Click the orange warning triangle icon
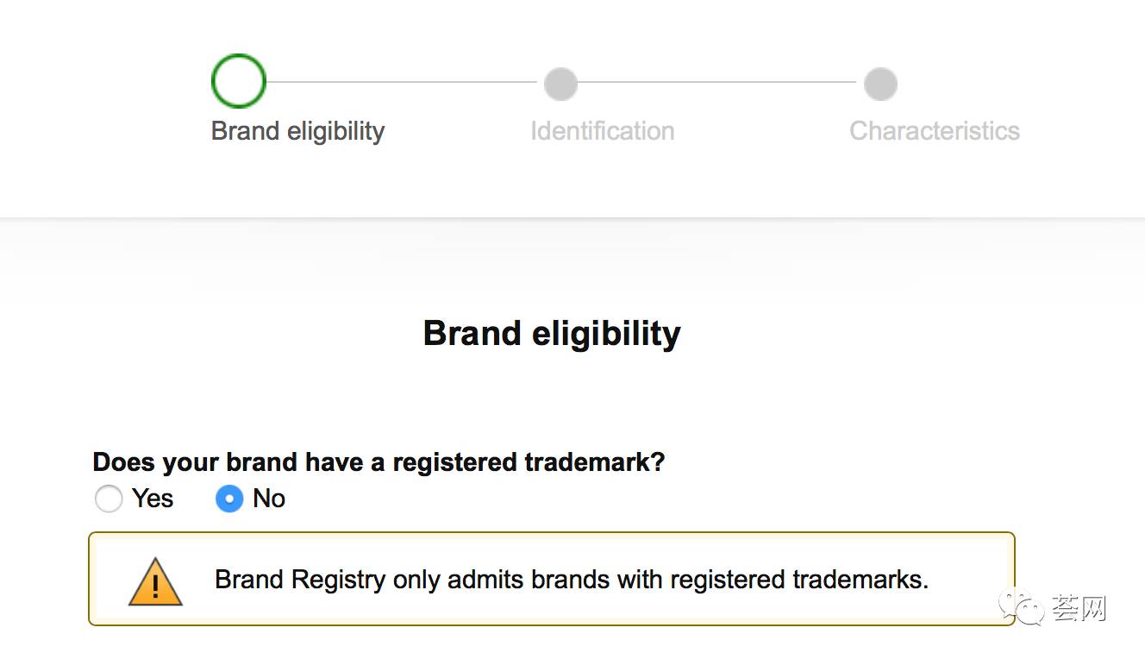This screenshot has height=659, width=1145. click(155, 581)
